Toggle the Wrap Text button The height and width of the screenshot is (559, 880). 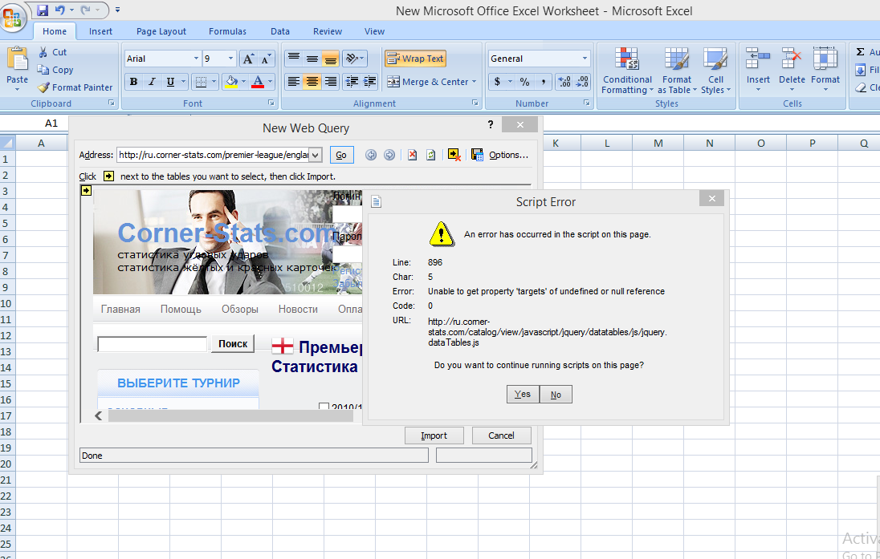(415, 59)
